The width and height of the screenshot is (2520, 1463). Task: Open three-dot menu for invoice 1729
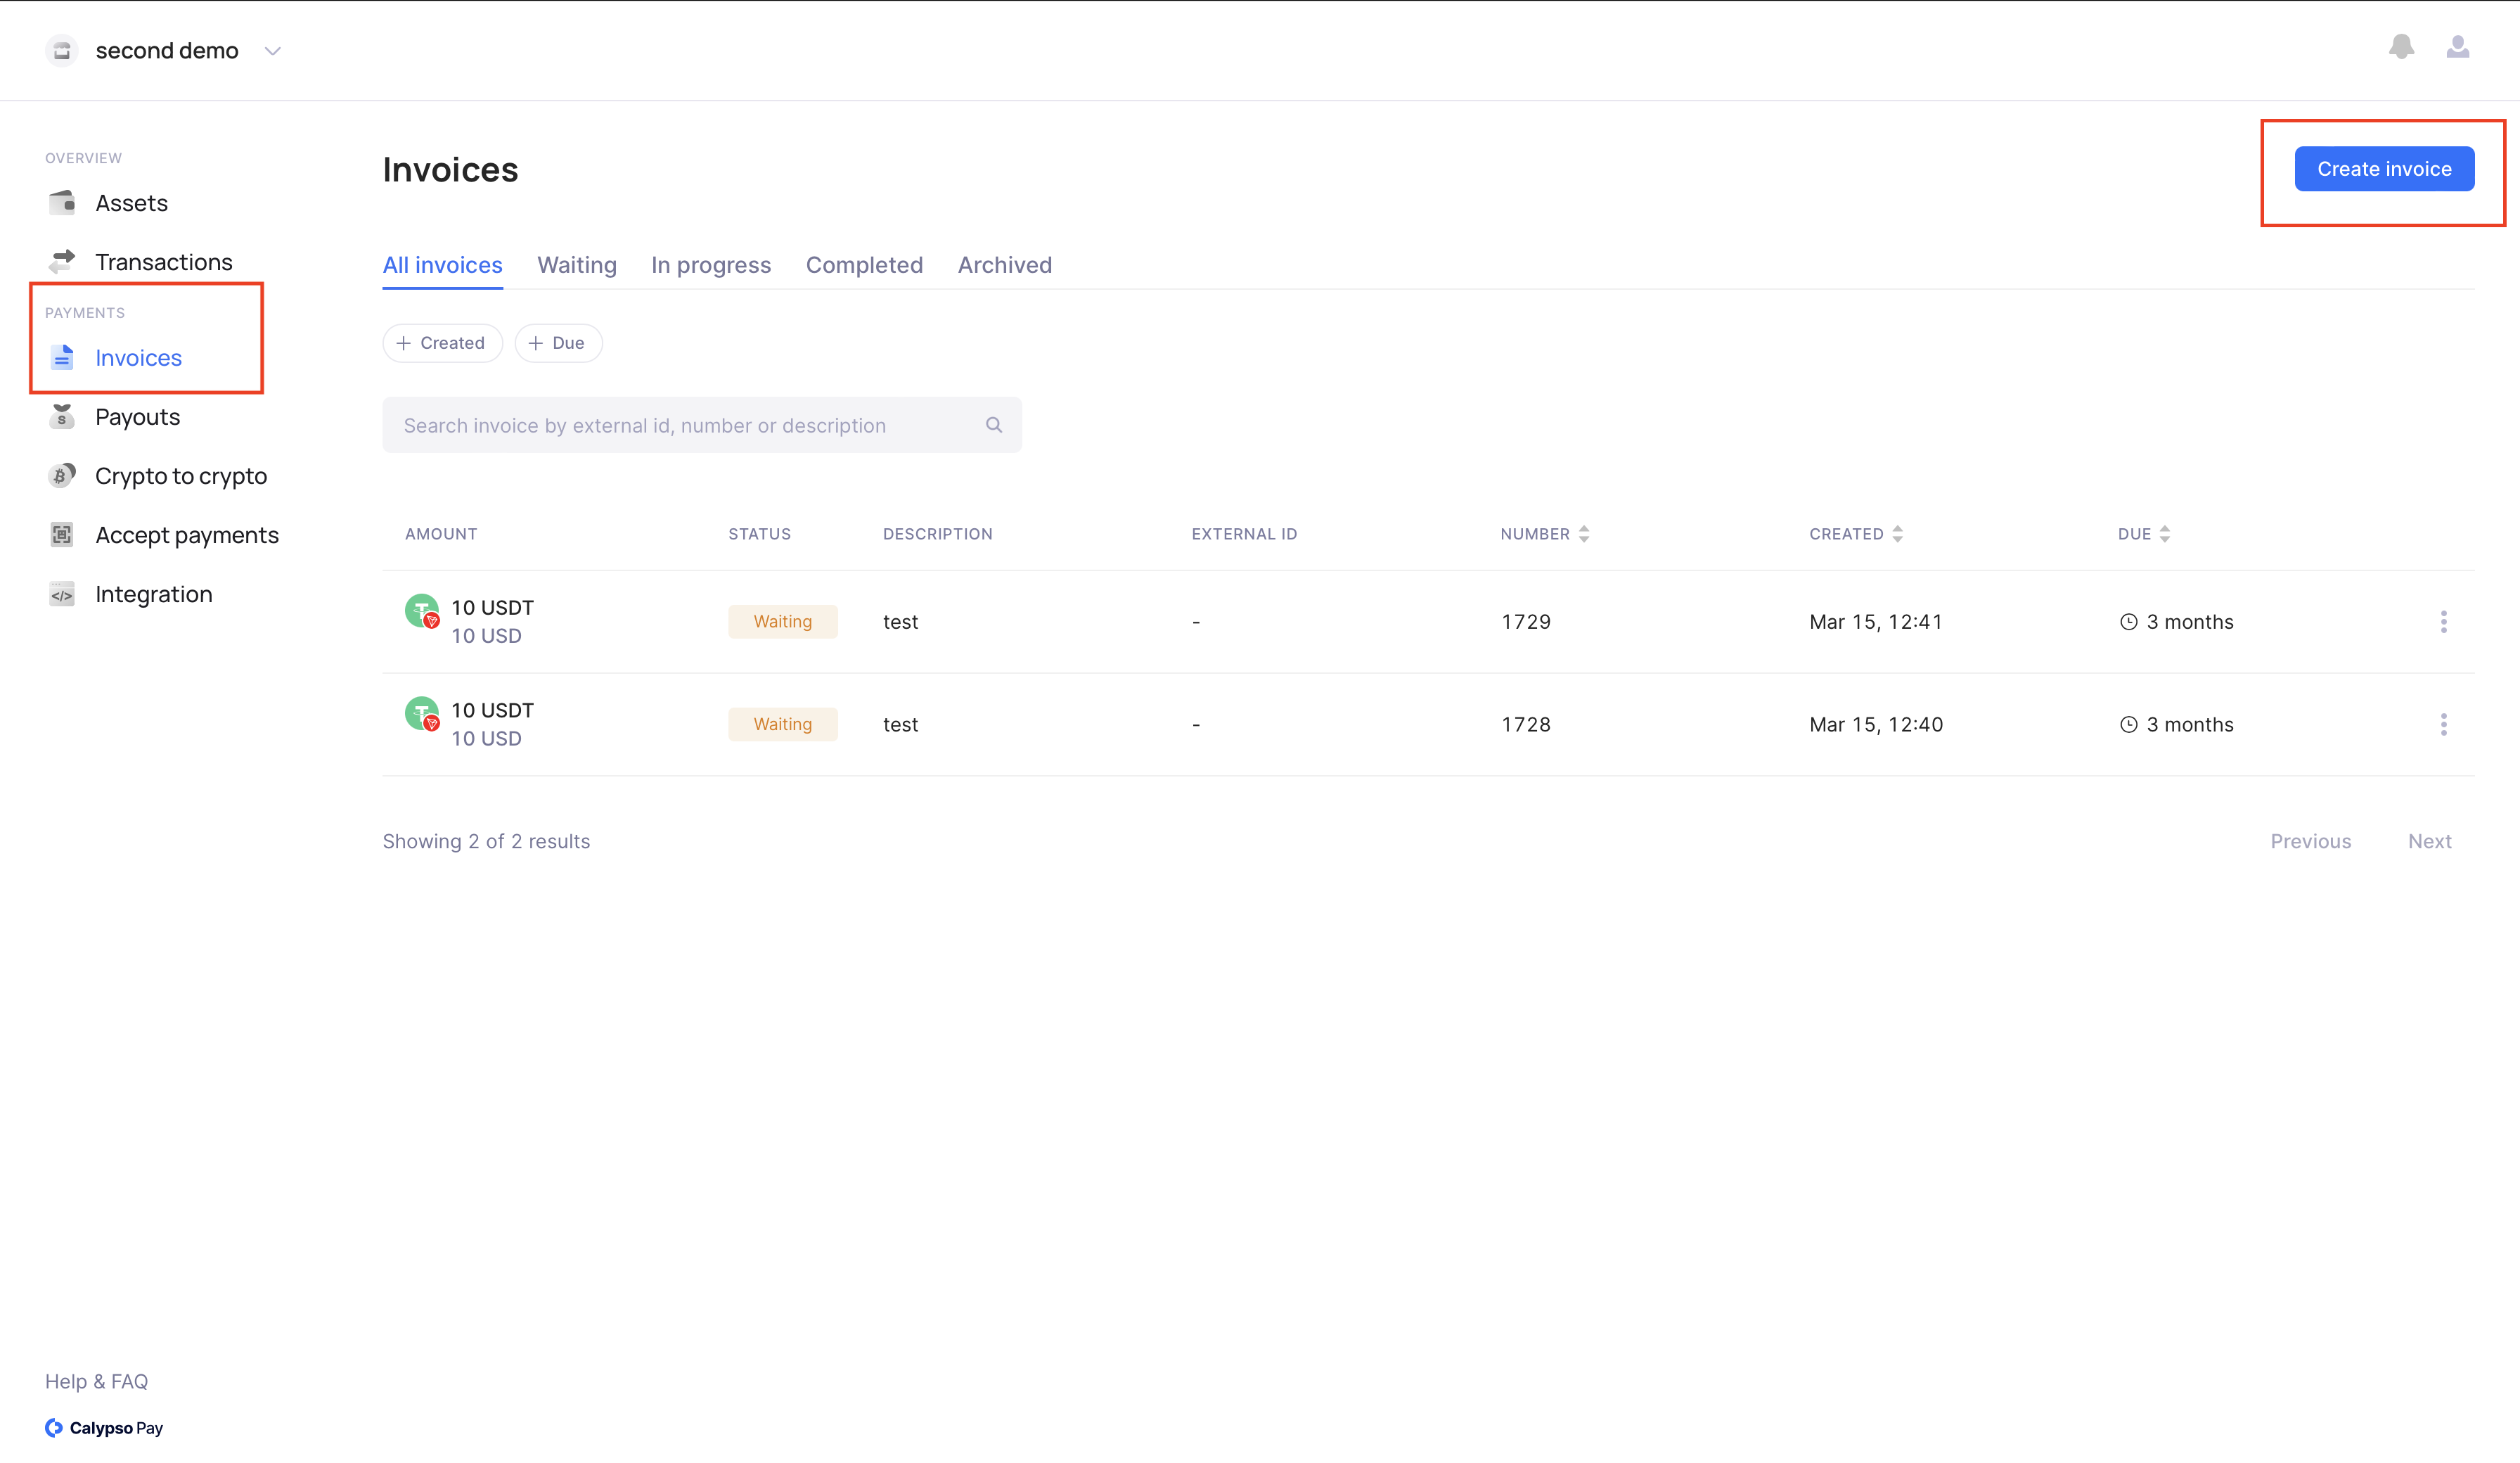2443,622
